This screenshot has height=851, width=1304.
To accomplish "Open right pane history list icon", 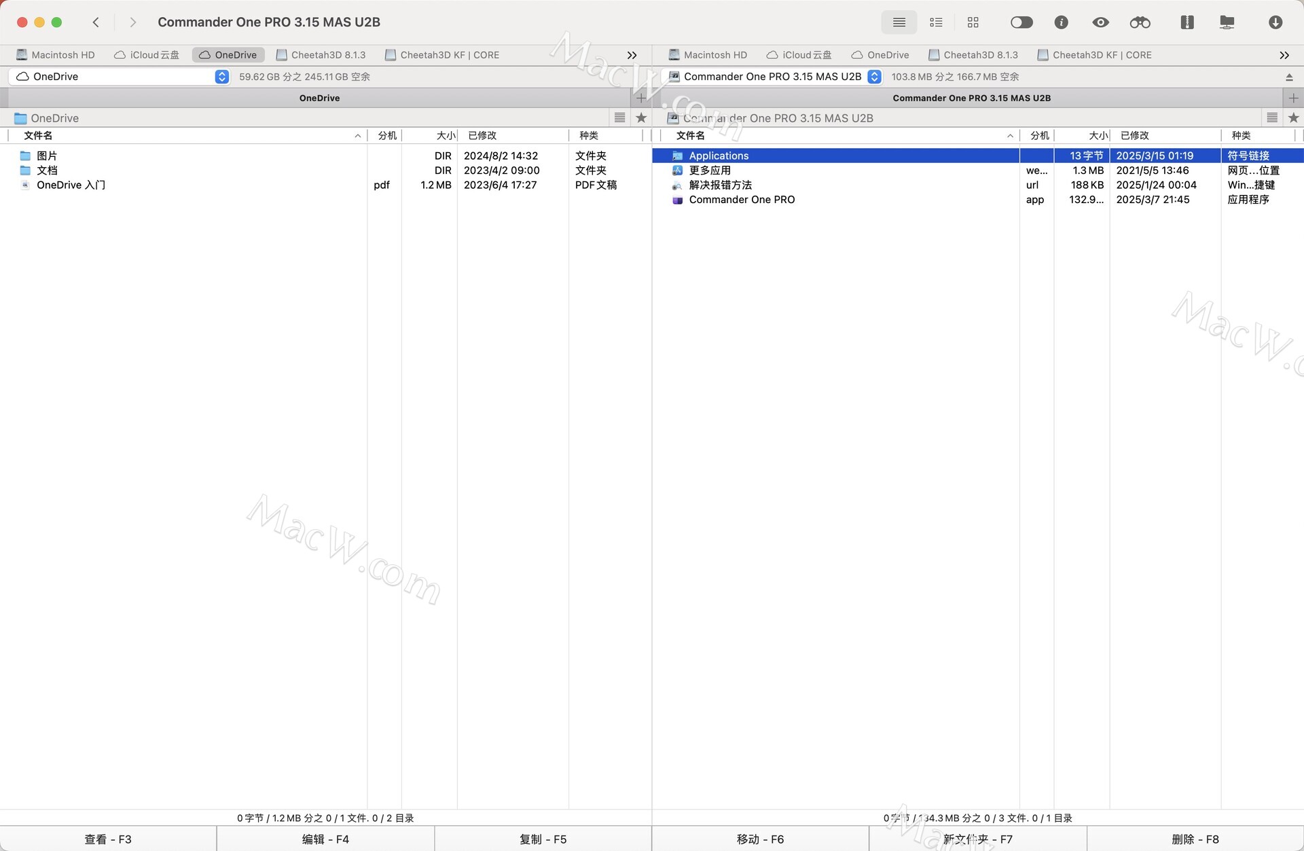I will 1272,118.
